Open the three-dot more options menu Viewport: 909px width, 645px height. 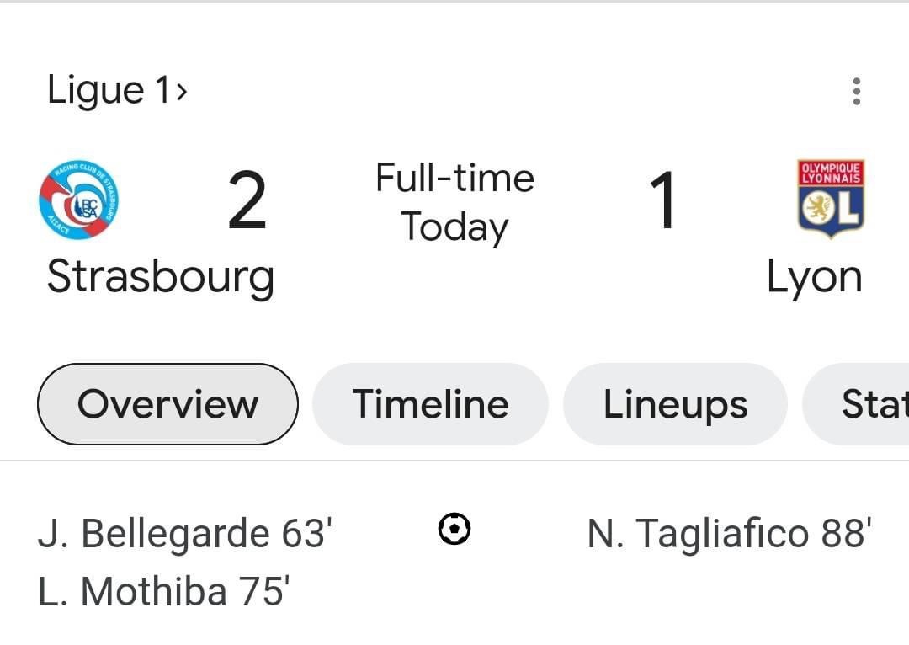856,91
